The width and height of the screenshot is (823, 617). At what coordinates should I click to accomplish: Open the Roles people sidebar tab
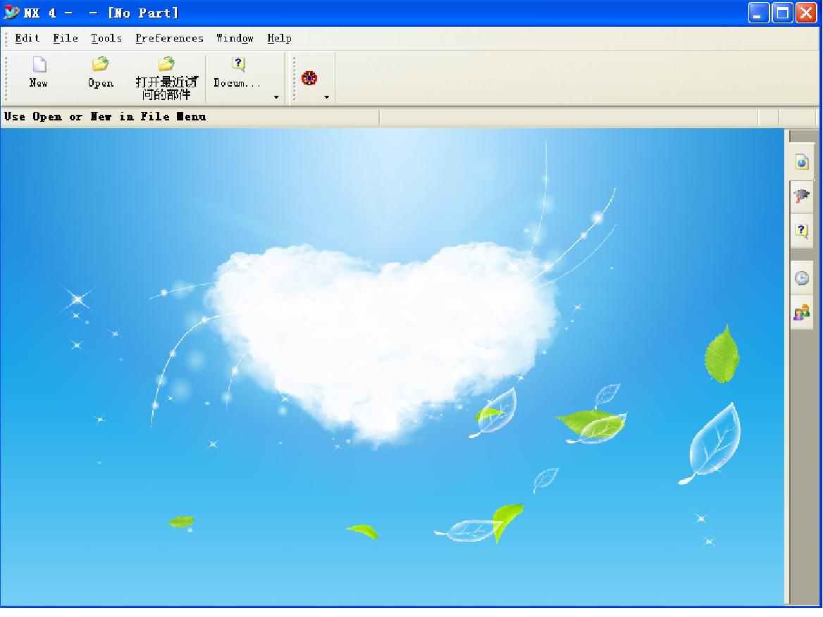tap(801, 313)
